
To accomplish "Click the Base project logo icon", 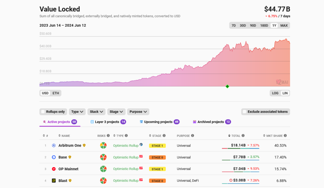I will [x=54, y=157].
